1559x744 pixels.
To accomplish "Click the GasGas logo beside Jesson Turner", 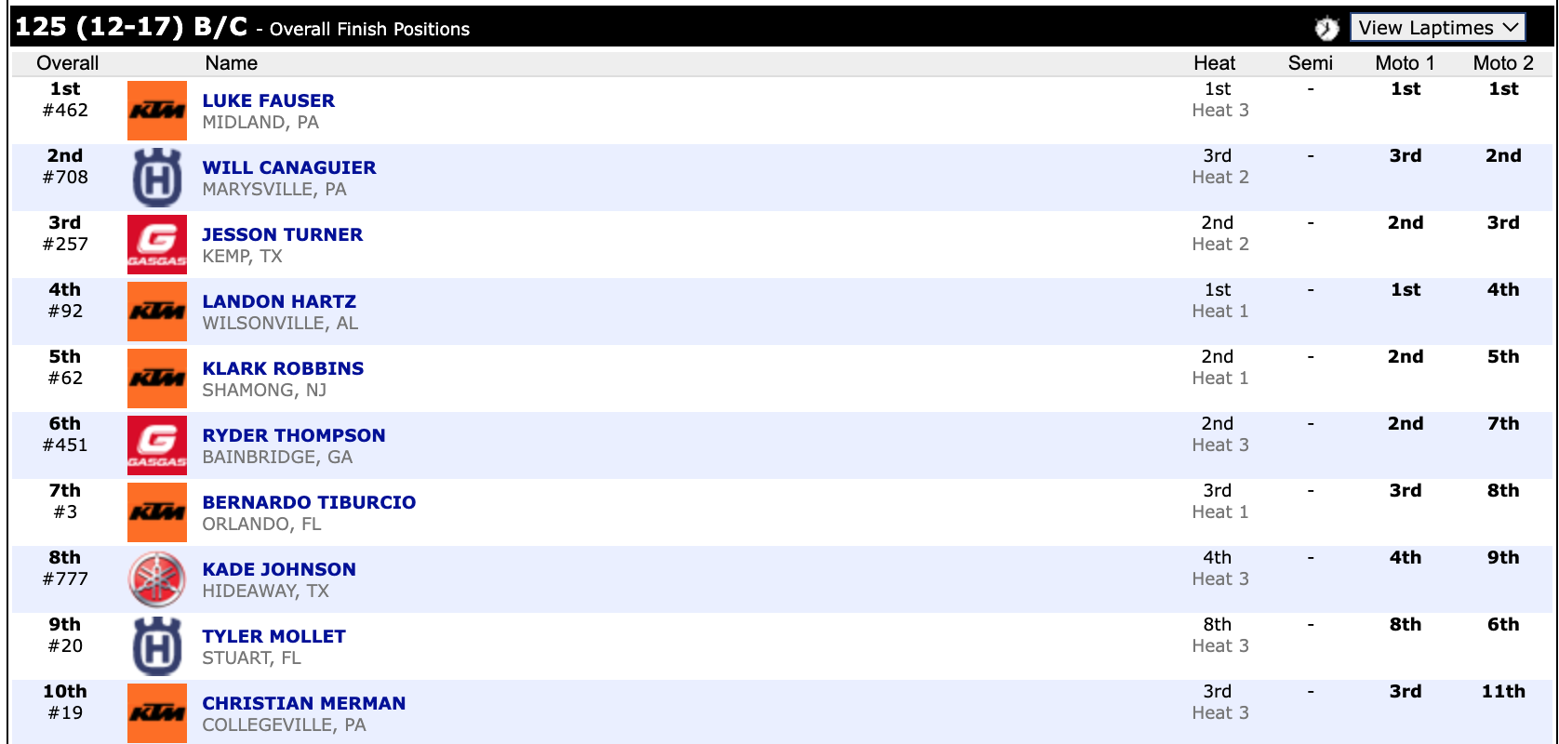I will coord(157,245).
